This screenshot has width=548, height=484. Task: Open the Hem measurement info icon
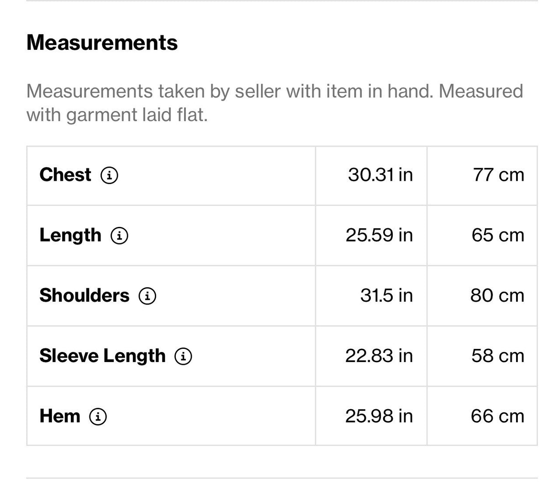coord(98,416)
